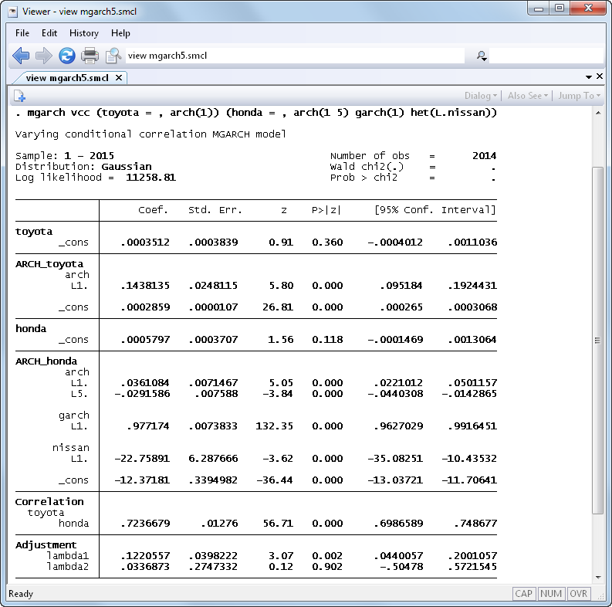Click the scrollbar down arrow
The height and width of the screenshot is (607, 612).
click(x=597, y=578)
